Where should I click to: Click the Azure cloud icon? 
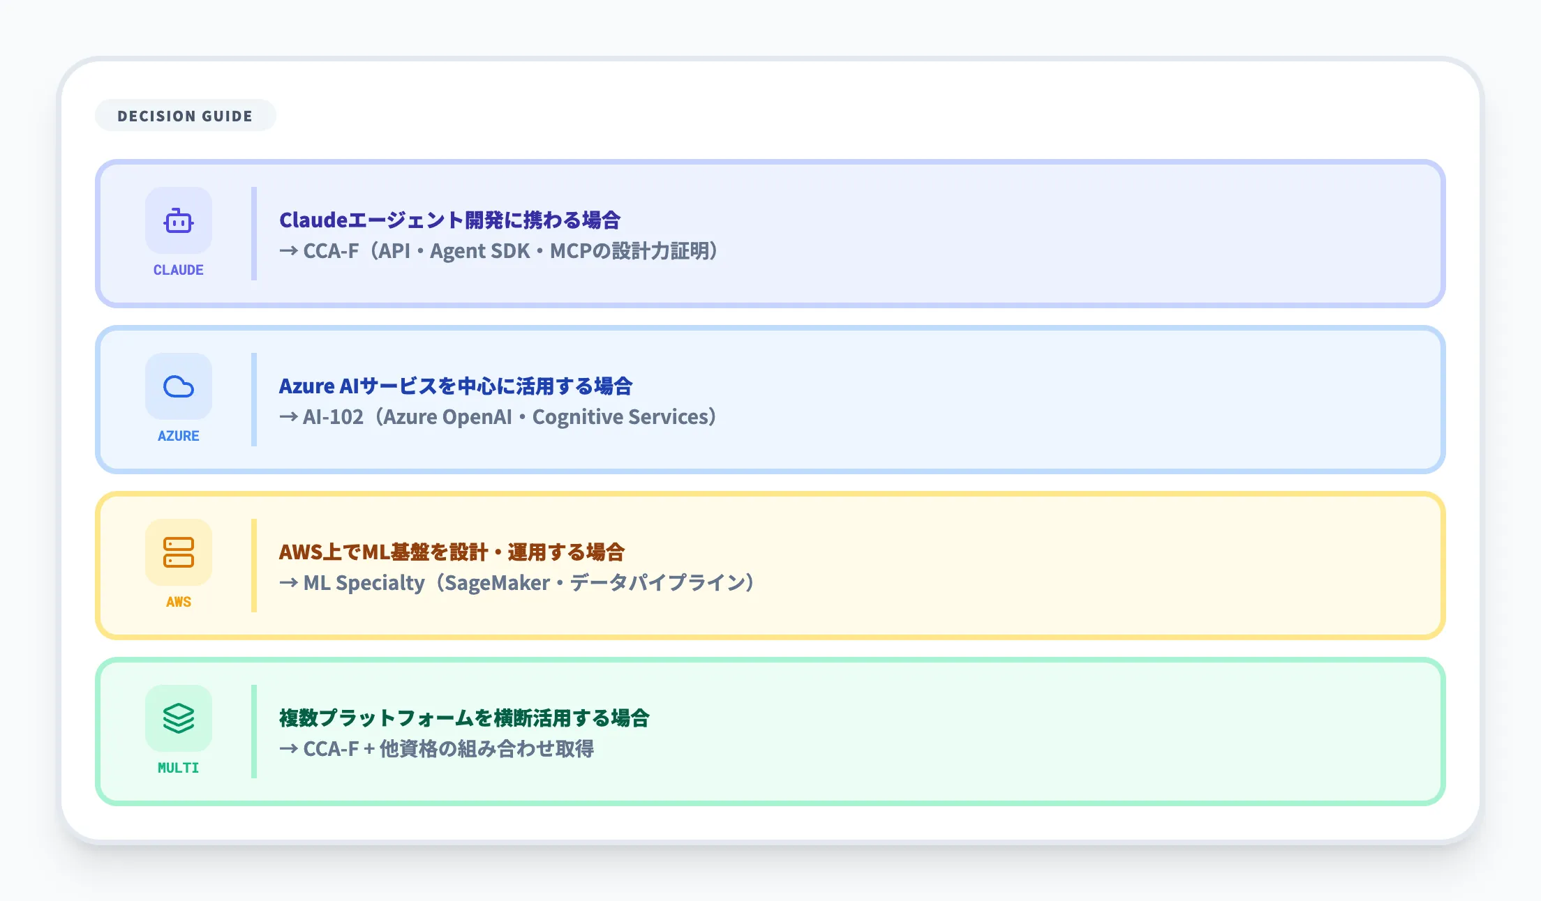[179, 386]
